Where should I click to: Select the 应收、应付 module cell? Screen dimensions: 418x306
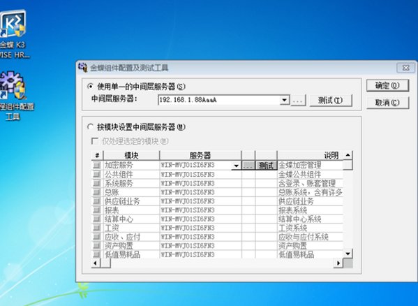coord(131,237)
